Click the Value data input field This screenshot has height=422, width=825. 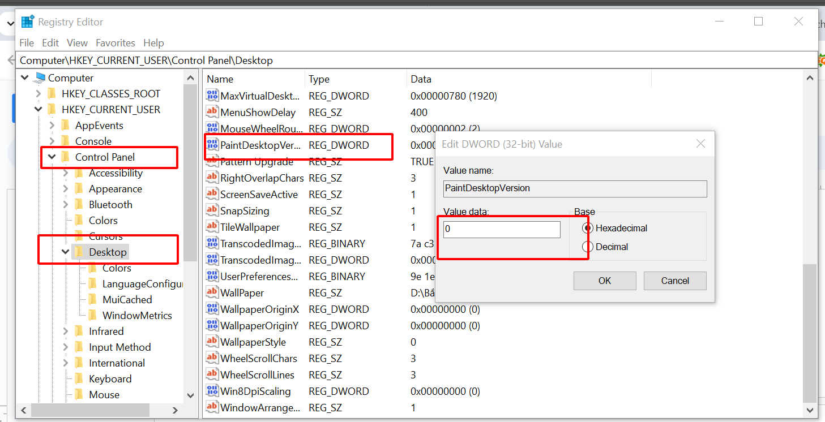tap(502, 229)
